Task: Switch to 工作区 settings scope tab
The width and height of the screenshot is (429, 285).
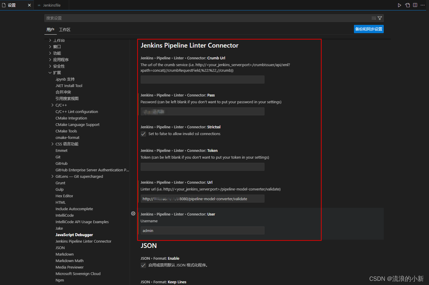Action: pos(65,30)
